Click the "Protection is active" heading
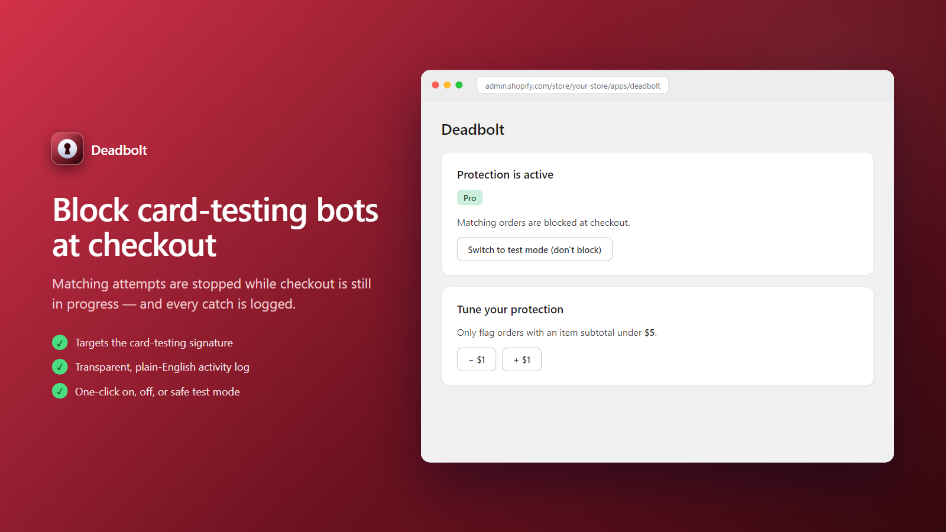The width and height of the screenshot is (946, 532). 506,175
